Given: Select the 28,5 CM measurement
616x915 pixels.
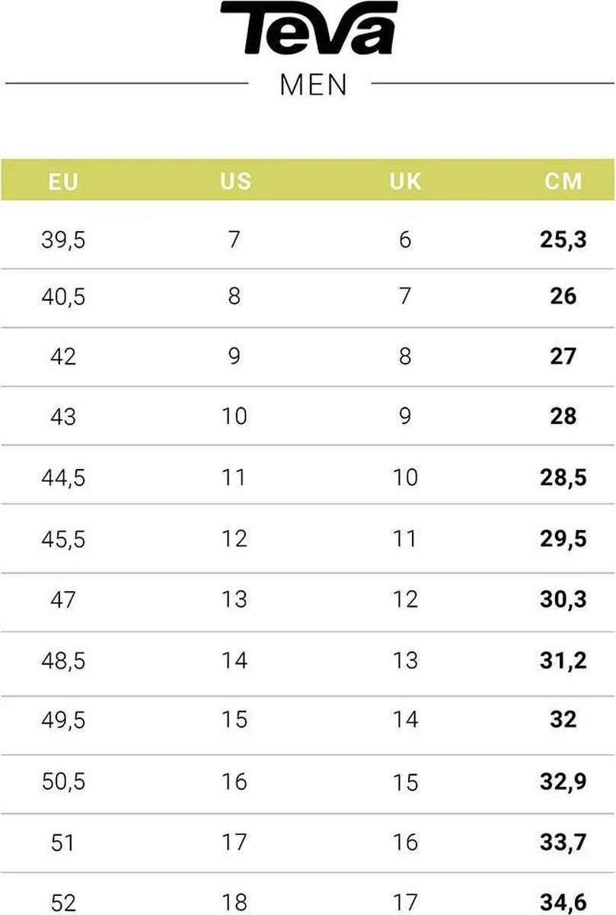Looking at the screenshot, I should pyautogui.click(x=563, y=478).
